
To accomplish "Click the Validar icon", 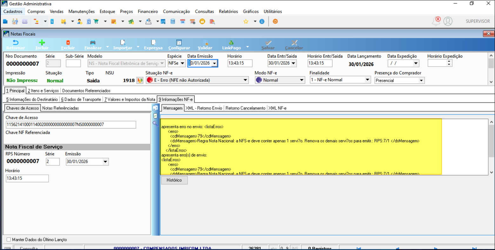I will (205, 43).
